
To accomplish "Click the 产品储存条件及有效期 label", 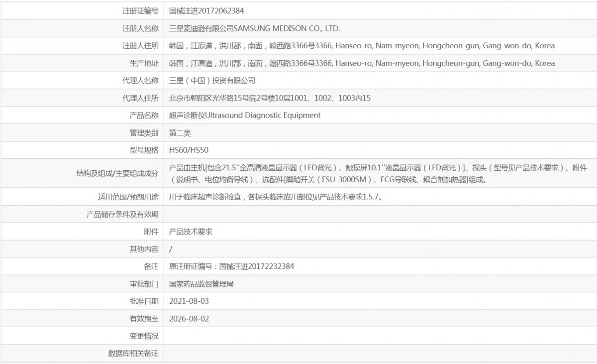I will tap(123, 214).
